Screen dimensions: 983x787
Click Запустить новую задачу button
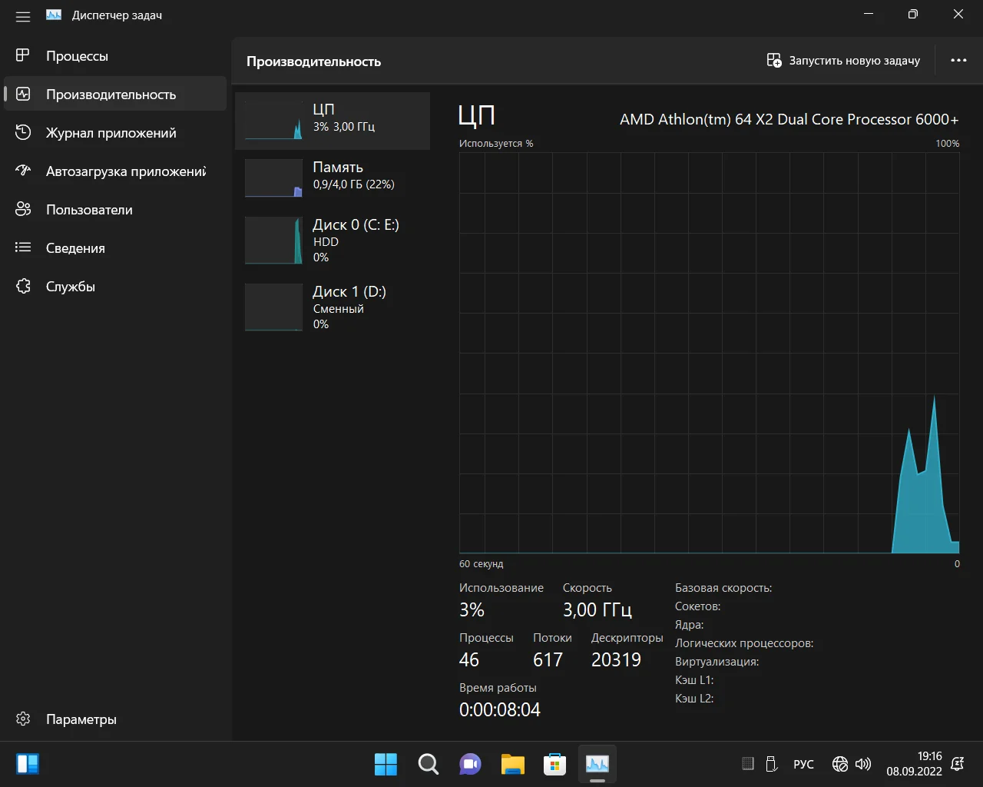pos(843,61)
